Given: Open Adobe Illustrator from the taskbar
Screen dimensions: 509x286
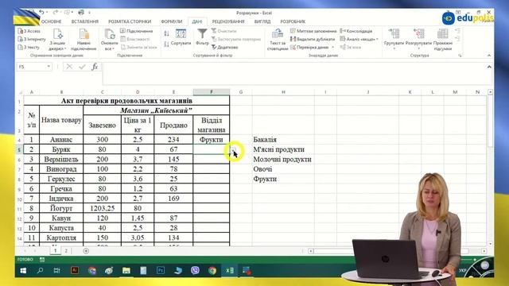Looking at the screenshot, I should [75, 270].
